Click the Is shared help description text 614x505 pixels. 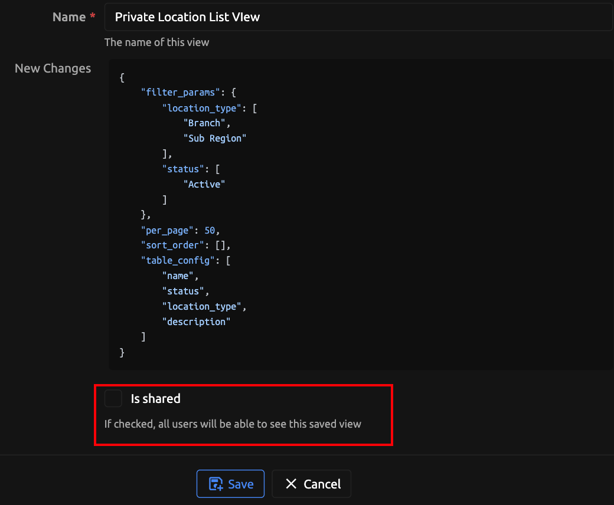coord(233,424)
